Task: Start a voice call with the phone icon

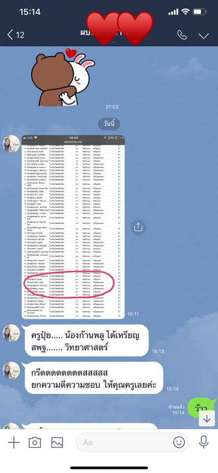Action: pos(182,35)
